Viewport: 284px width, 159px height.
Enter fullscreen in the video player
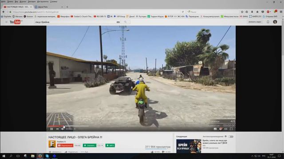pyautogui.click(x=231, y=129)
